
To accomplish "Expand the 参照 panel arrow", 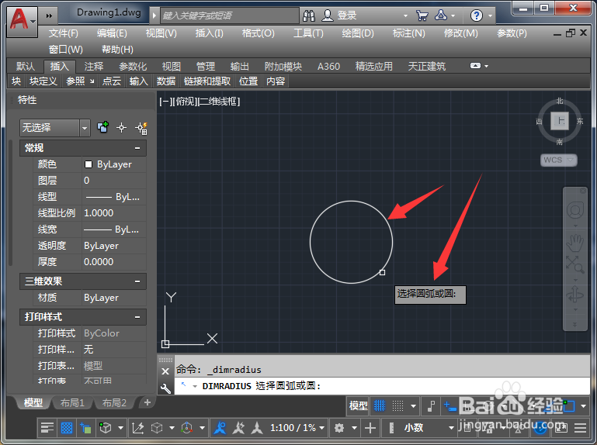I will [92, 81].
